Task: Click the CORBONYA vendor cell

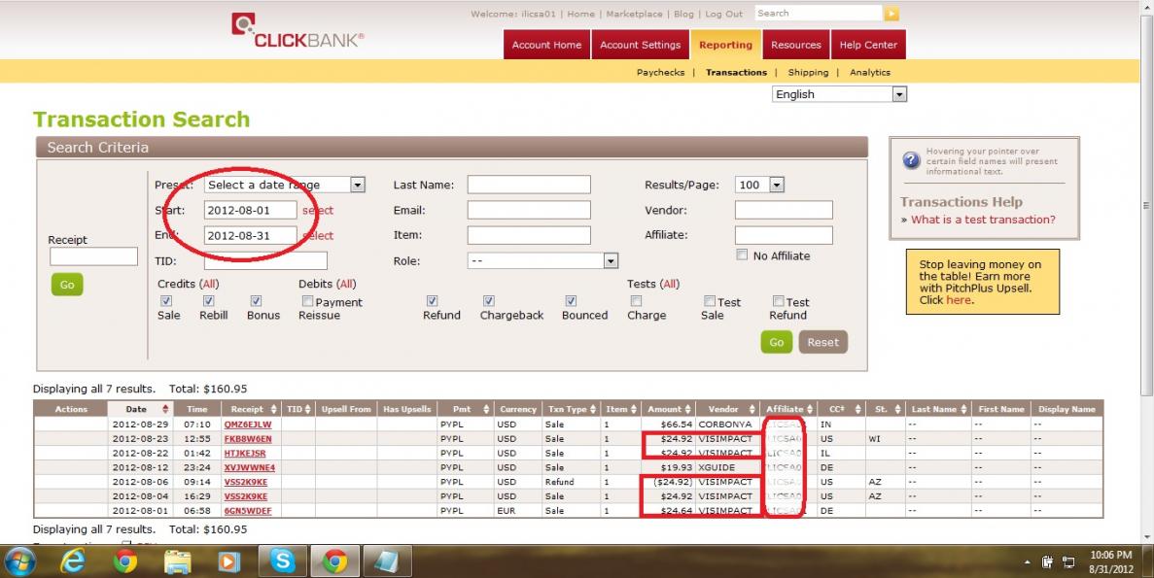Action: [725, 425]
